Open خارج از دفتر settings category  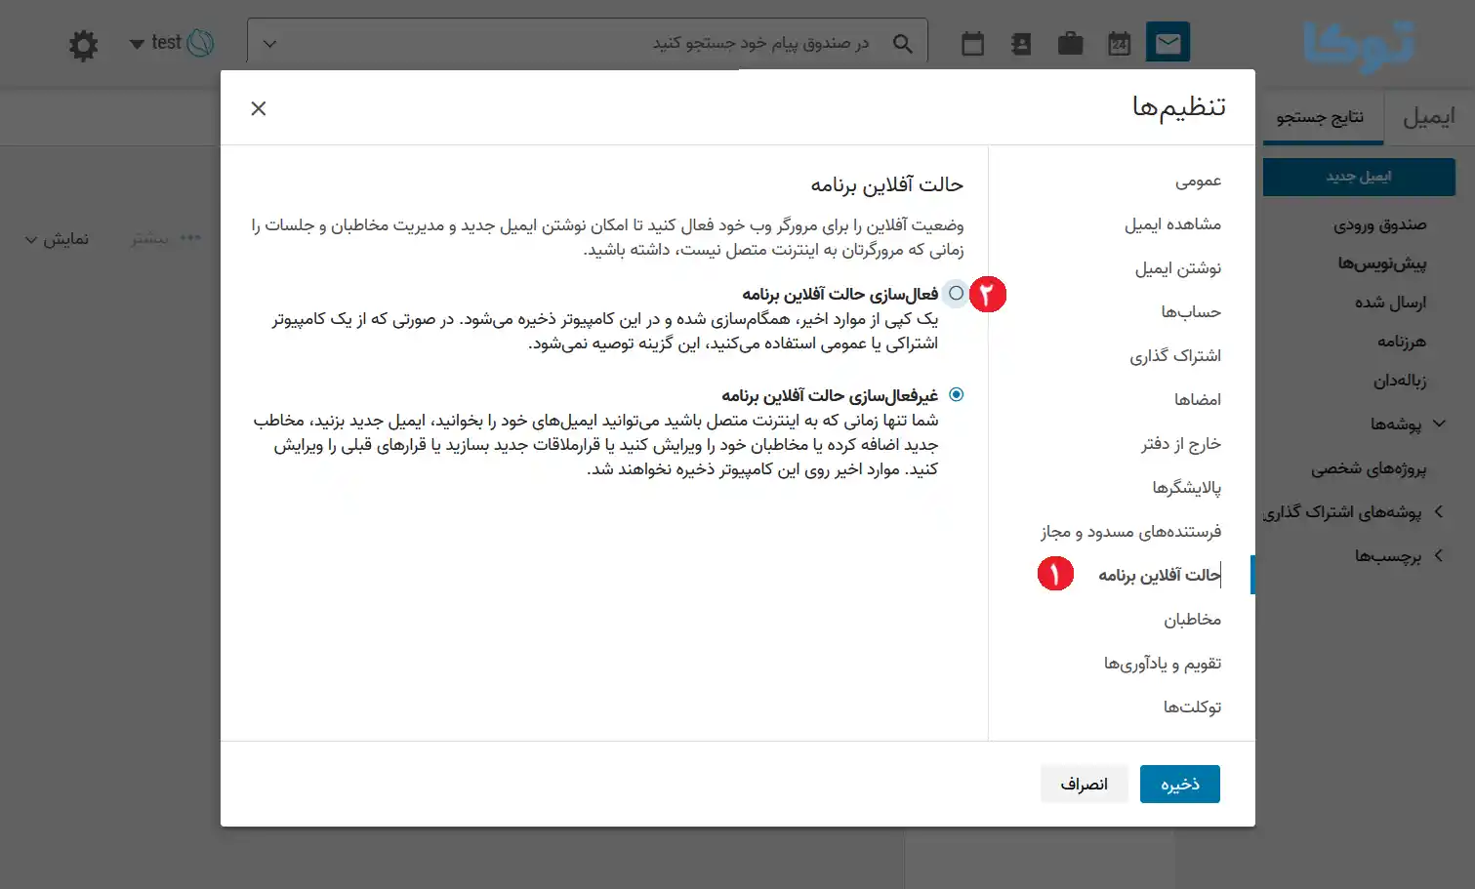point(1181,444)
